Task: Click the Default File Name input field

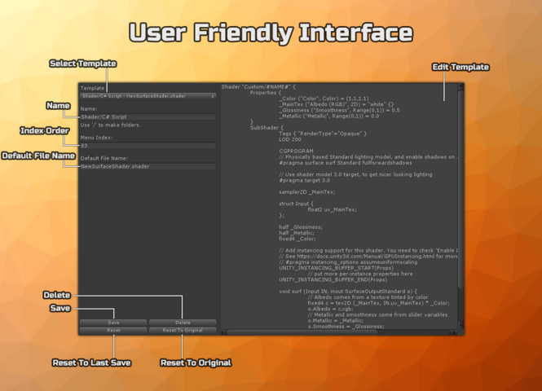Action: [148, 166]
